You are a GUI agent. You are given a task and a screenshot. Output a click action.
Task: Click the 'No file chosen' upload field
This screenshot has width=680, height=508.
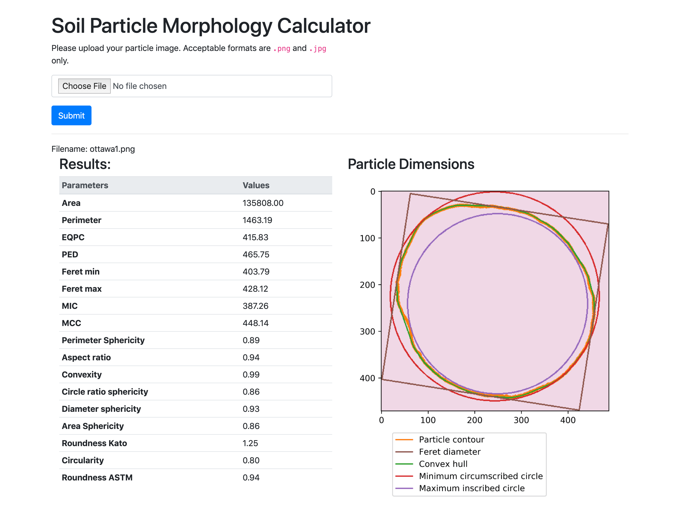coord(192,86)
